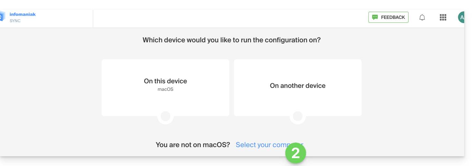Open the user avatar menu
Screen dimensions: 474x166
(461, 18)
